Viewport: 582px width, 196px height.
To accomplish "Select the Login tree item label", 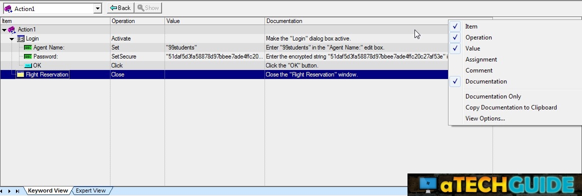I will 32,38.
